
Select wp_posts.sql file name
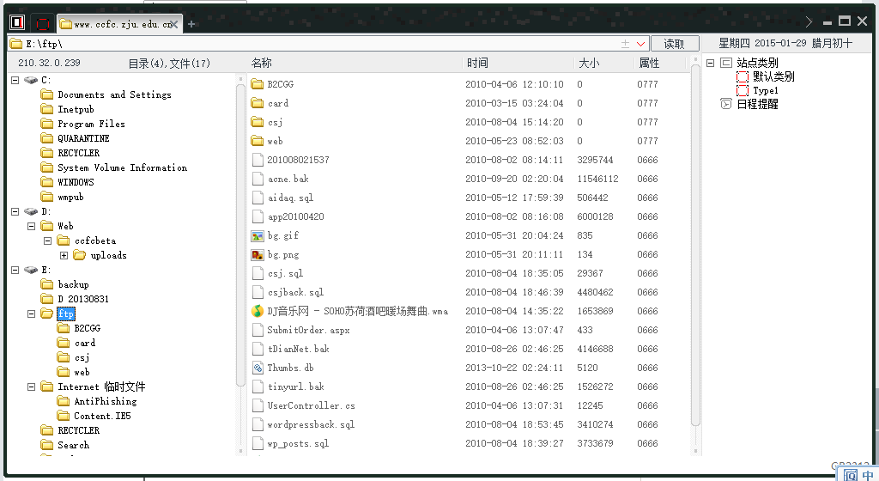pos(298,443)
